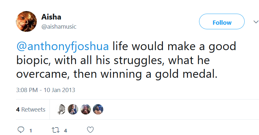The image size is (259, 135).
Task: Click Aisha's profile picture
Action: tap(26, 21)
